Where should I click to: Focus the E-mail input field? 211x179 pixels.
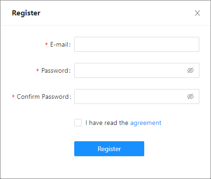(137, 44)
